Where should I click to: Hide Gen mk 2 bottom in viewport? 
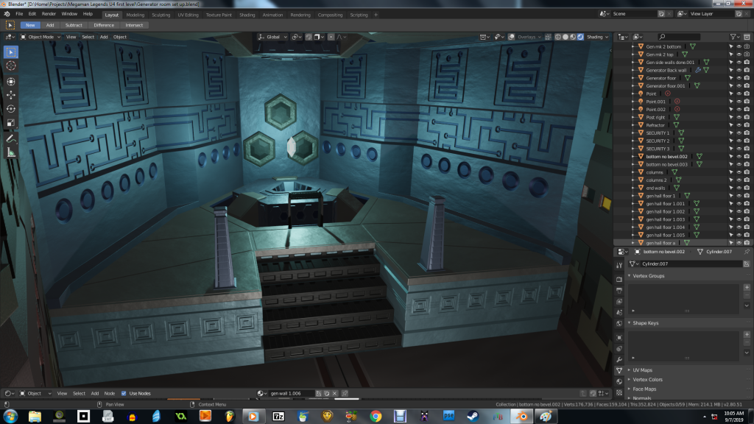739,46
